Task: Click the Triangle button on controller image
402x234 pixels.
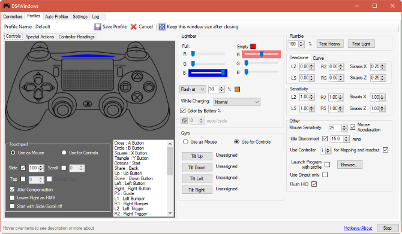Action: (137, 76)
